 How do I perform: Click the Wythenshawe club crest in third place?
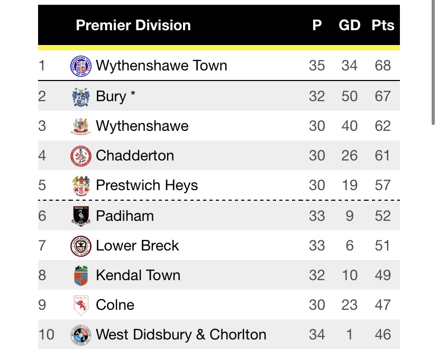(81, 126)
